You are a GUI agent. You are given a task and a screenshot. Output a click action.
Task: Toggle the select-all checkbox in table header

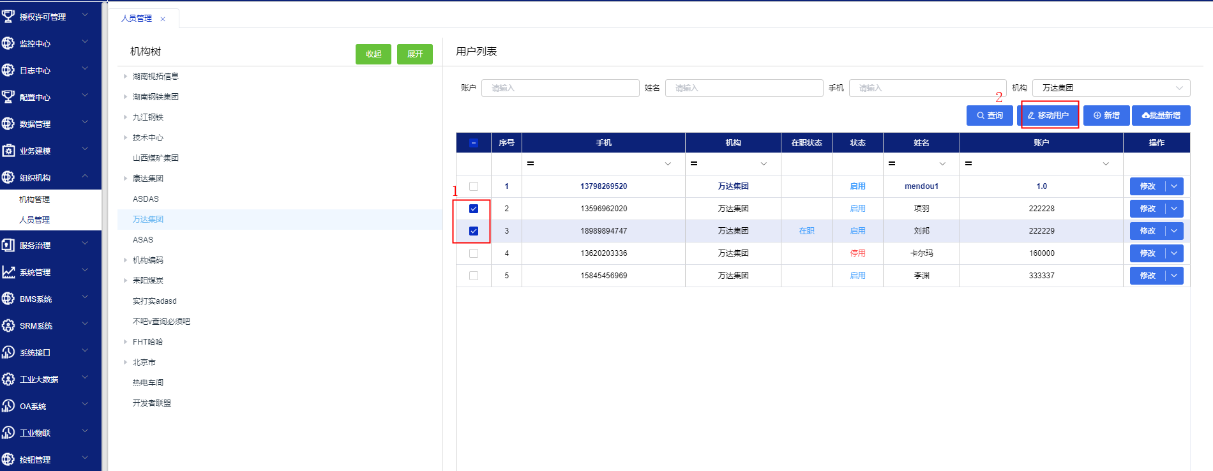pos(474,143)
